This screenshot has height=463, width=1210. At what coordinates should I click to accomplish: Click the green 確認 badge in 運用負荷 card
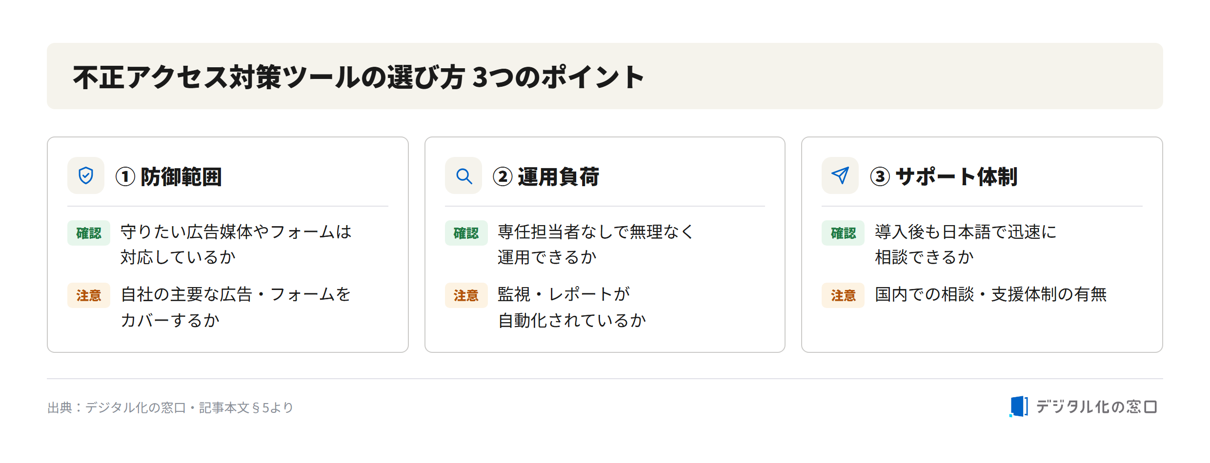tap(466, 233)
